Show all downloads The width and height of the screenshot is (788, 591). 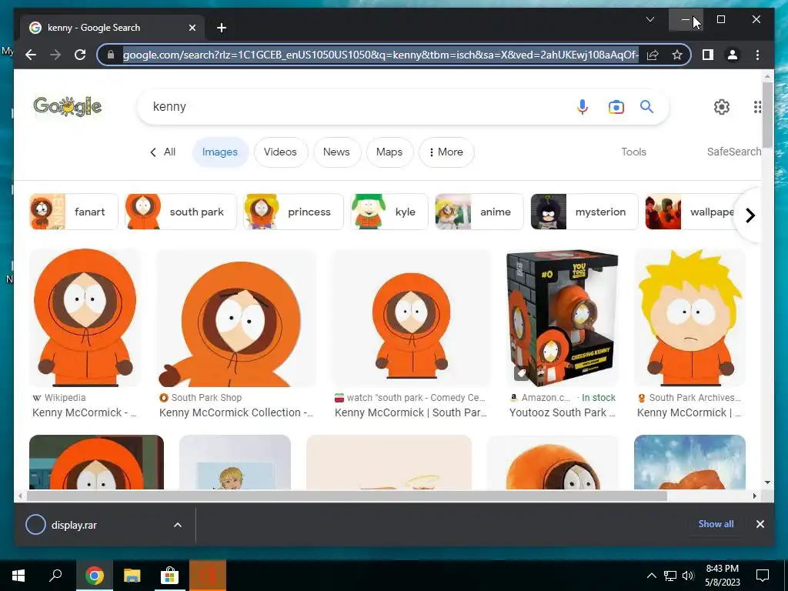coord(716,523)
